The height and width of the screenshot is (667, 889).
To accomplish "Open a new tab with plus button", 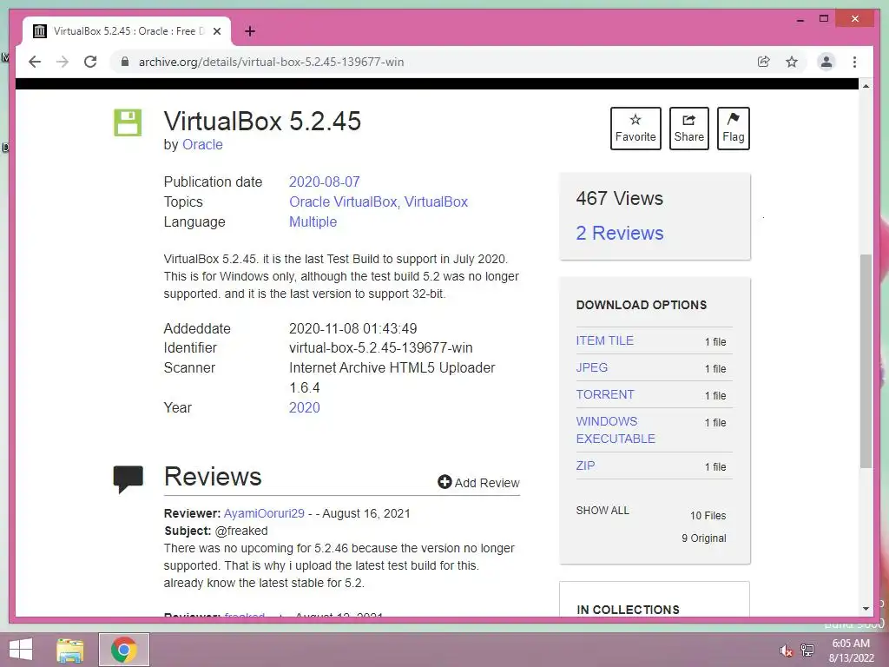I will pyautogui.click(x=249, y=31).
